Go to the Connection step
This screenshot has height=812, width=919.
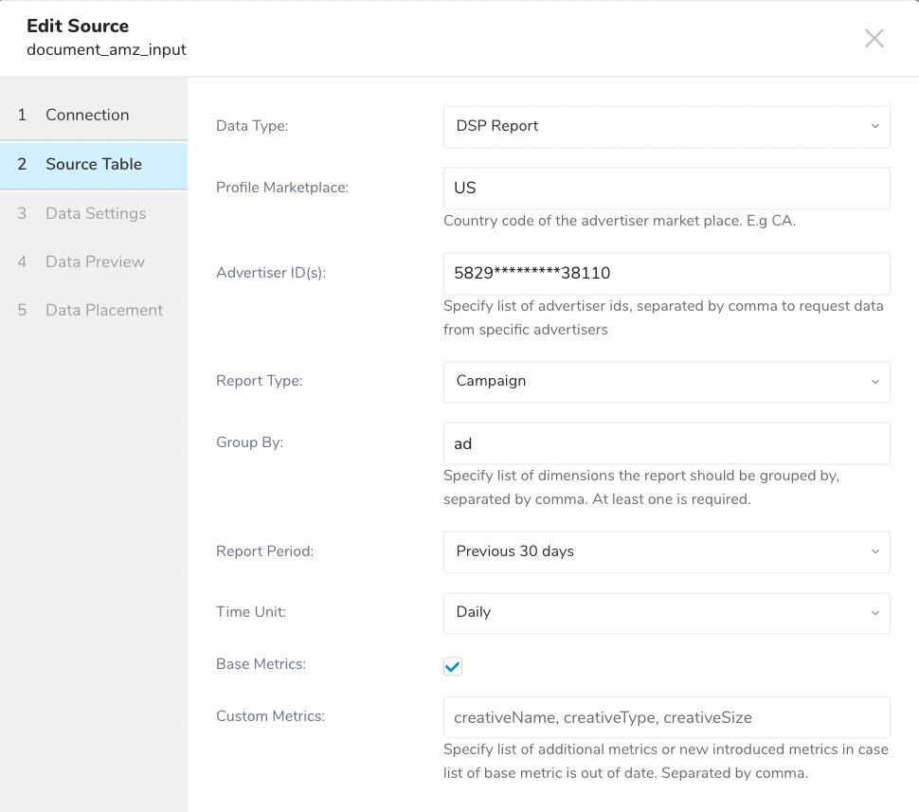pyautogui.click(x=87, y=115)
